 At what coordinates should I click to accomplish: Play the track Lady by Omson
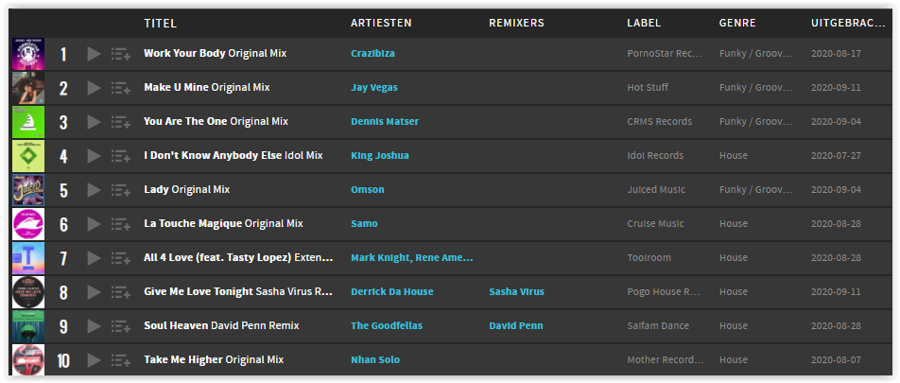point(95,189)
